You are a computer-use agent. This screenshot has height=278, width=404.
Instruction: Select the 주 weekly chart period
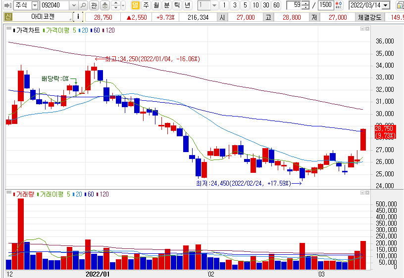pos(146,5)
